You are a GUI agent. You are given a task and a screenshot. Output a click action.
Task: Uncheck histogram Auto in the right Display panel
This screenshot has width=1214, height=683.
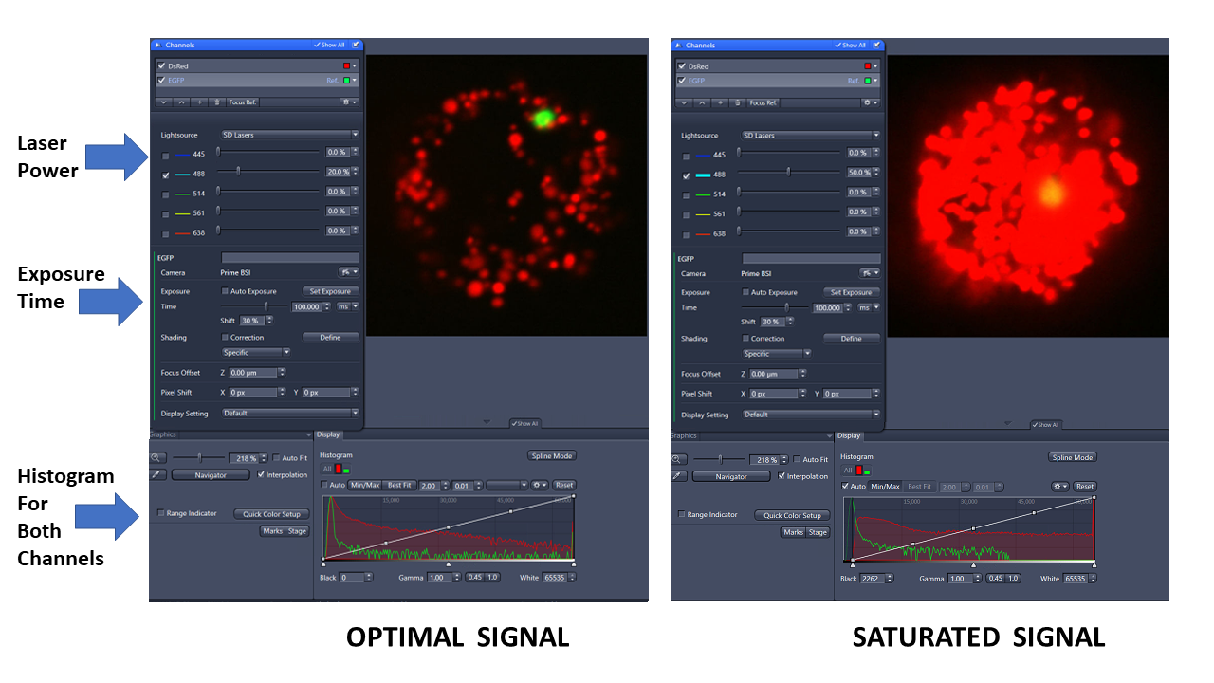coord(847,487)
